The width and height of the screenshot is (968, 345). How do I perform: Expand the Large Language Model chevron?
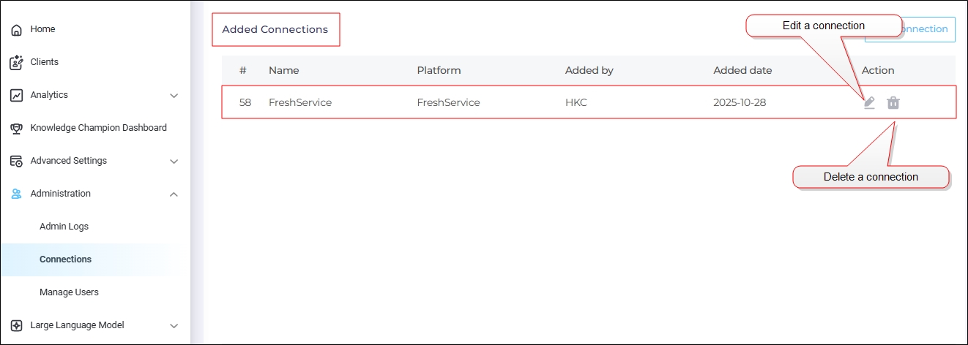click(174, 325)
